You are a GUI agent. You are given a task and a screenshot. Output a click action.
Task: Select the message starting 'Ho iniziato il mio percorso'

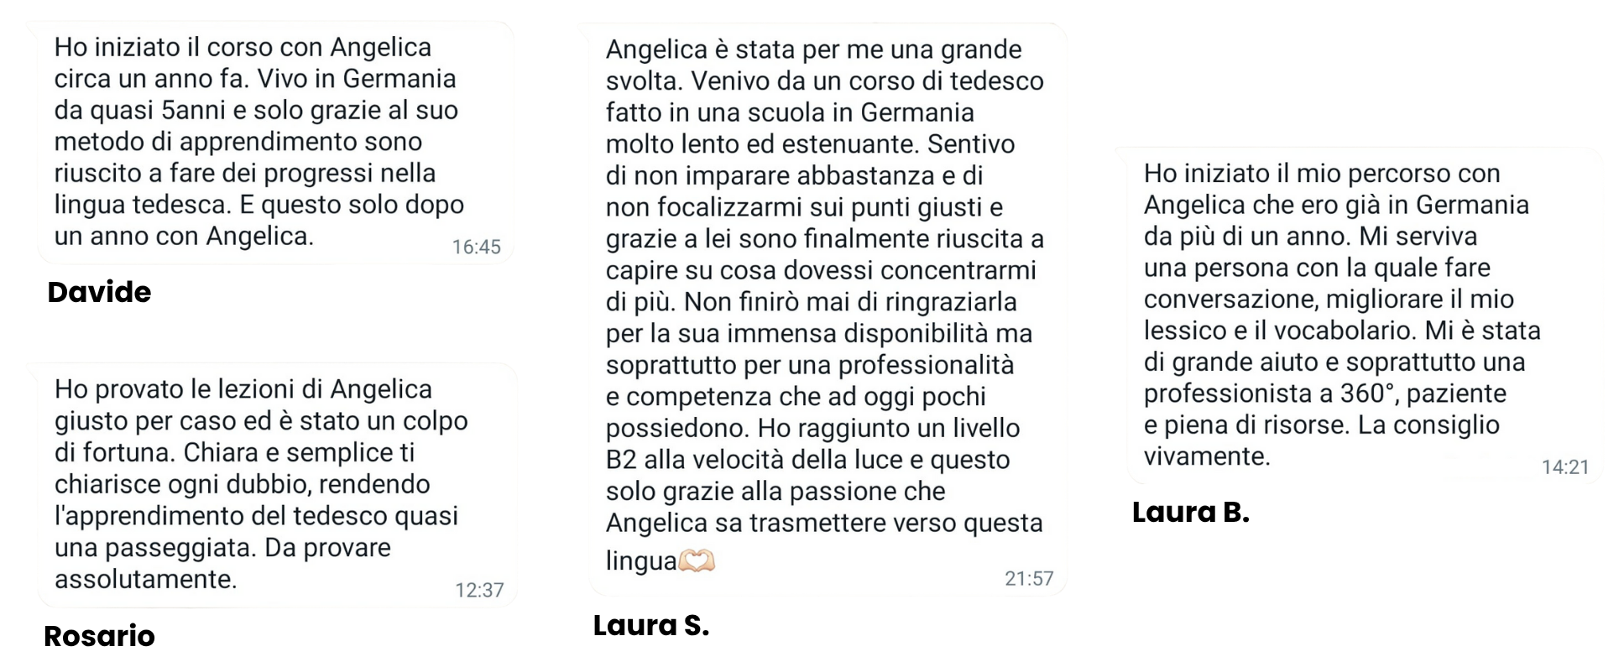click(1366, 315)
